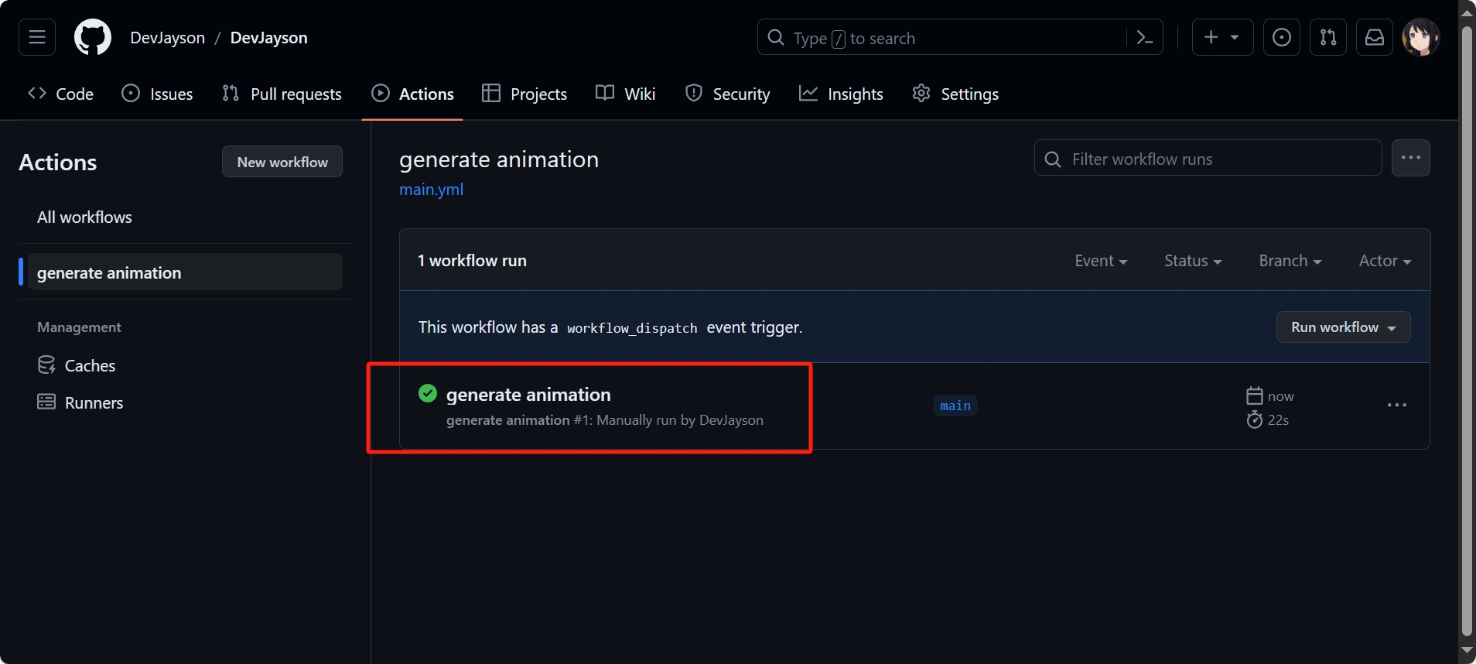The image size is (1476, 664).
Task: Open the generate animation run title
Action: [x=528, y=395]
